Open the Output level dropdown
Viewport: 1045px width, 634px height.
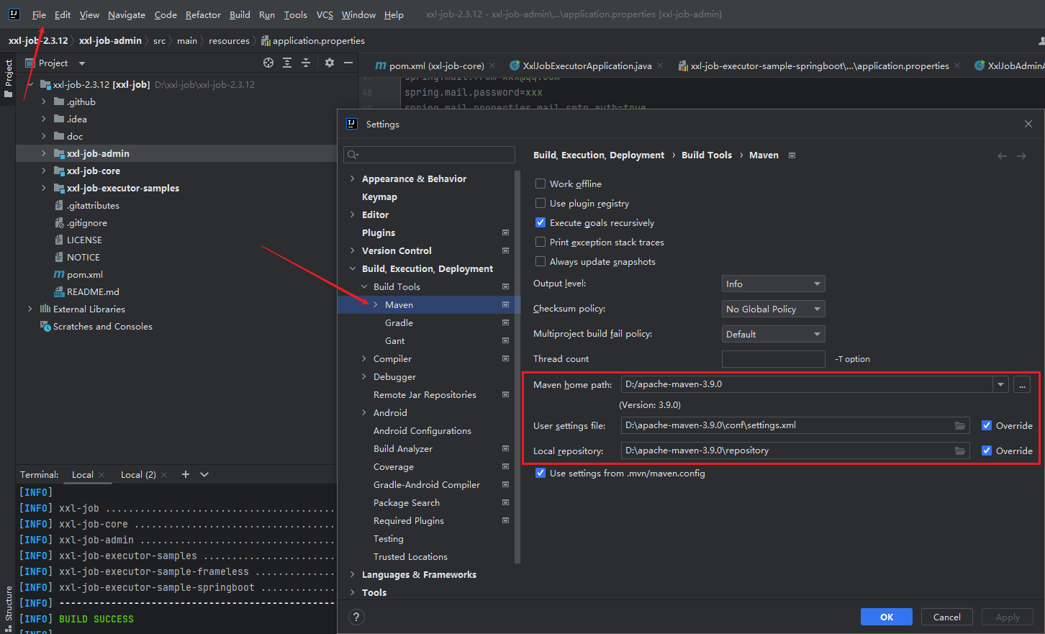click(x=773, y=284)
